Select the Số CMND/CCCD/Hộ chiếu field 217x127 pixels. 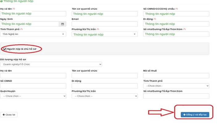[176, 14]
